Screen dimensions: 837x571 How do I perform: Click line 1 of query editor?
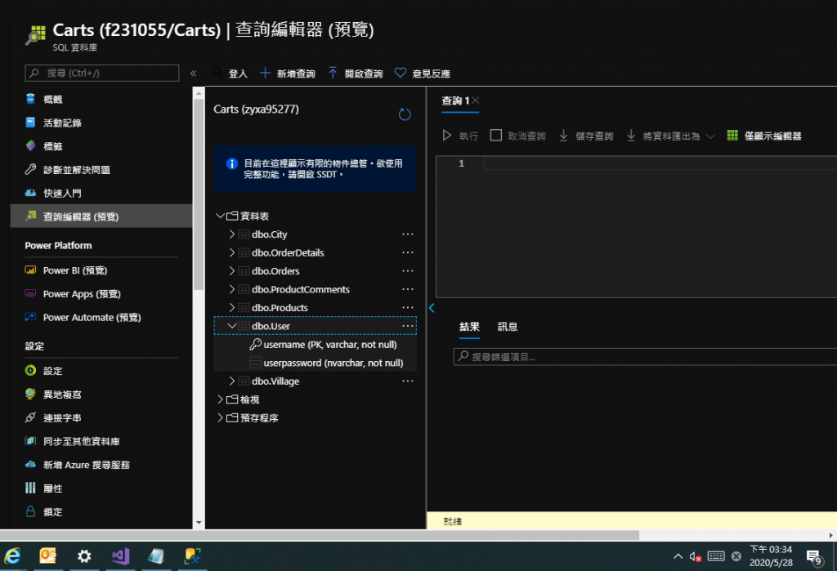point(660,163)
